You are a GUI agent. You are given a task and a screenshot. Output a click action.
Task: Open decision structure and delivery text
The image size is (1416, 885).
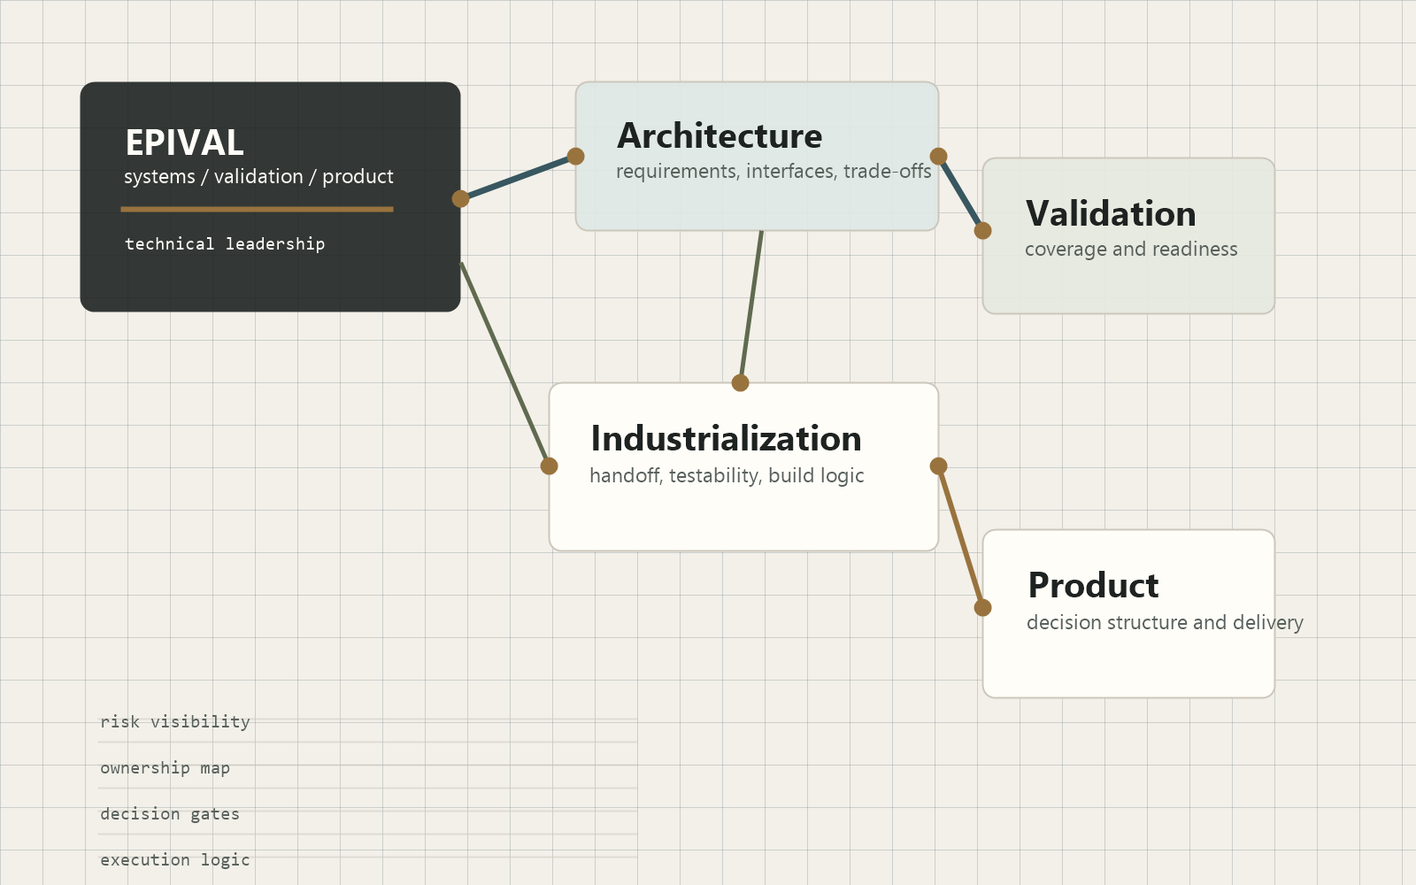(1165, 622)
